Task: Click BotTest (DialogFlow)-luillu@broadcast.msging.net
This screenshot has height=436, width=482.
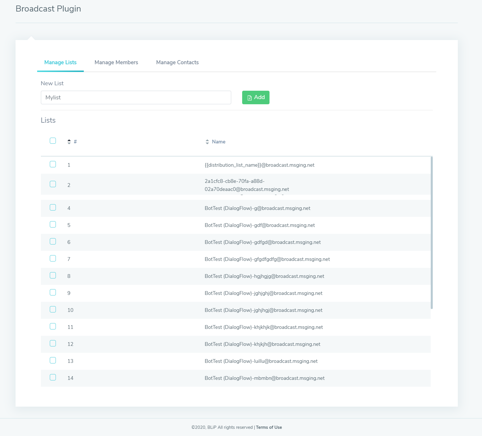Action: pyautogui.click(x=261, y=361)
